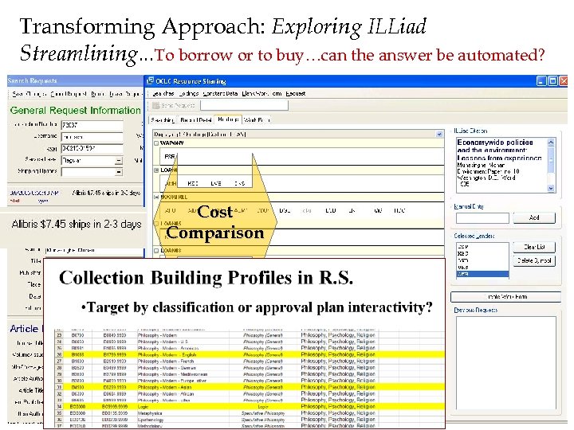Image resolution: width=574 pixels, height=430 pixels.
Task: Select the Philosophy - Modern - French row
Action: [250, 361]
